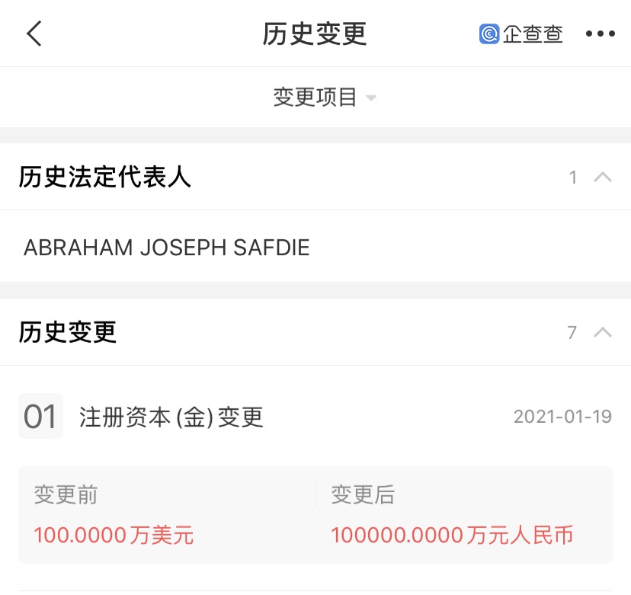Click the 01 record number badge

click(x=40, y=416)
